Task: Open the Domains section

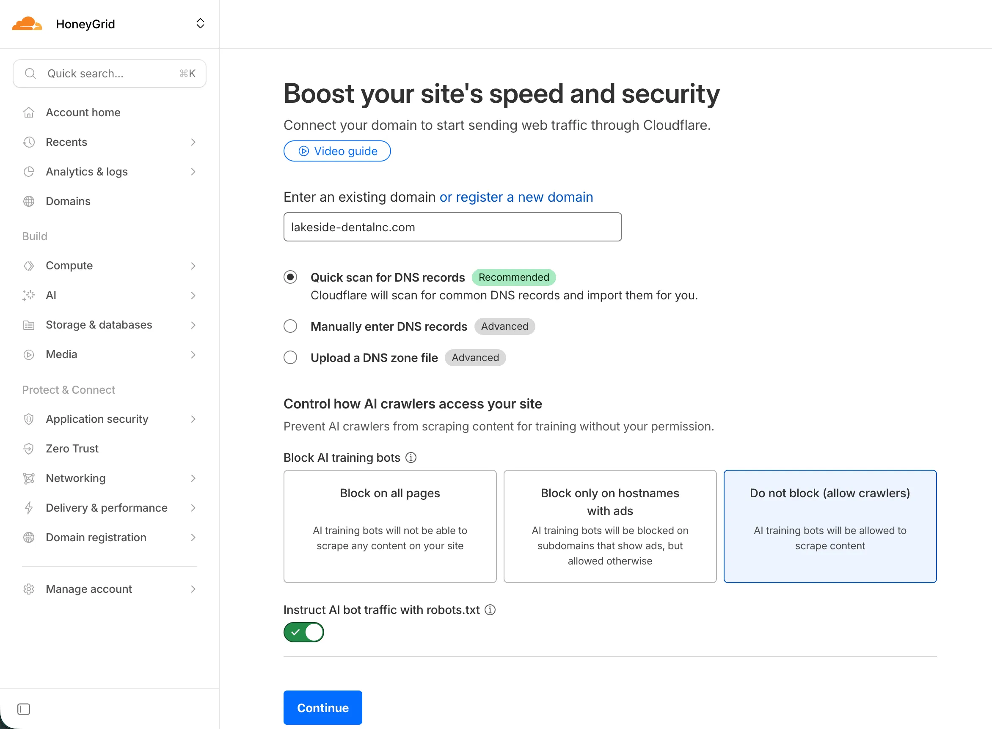Action: click(68, 201)
